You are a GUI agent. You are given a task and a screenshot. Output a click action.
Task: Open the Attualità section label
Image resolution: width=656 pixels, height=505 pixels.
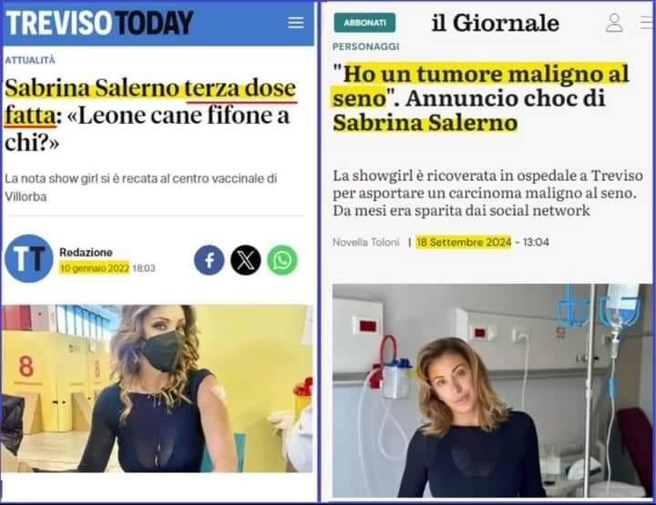click(x=30, y=60)
